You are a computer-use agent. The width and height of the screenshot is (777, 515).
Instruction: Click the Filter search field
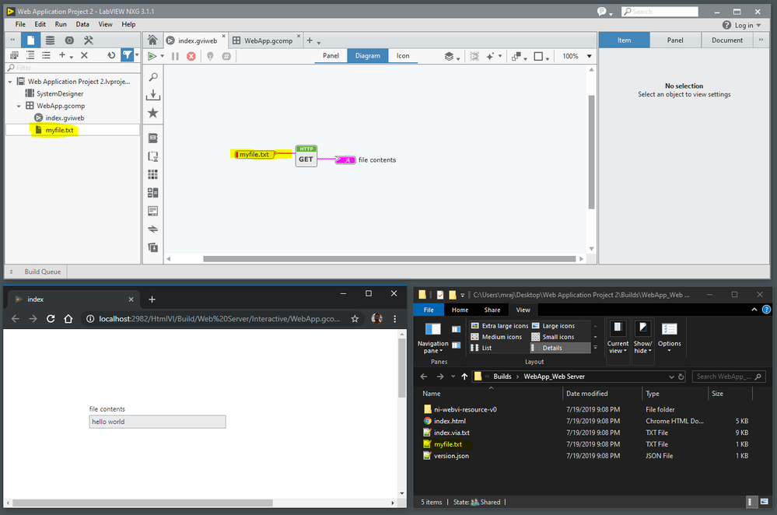pos(73,68)
